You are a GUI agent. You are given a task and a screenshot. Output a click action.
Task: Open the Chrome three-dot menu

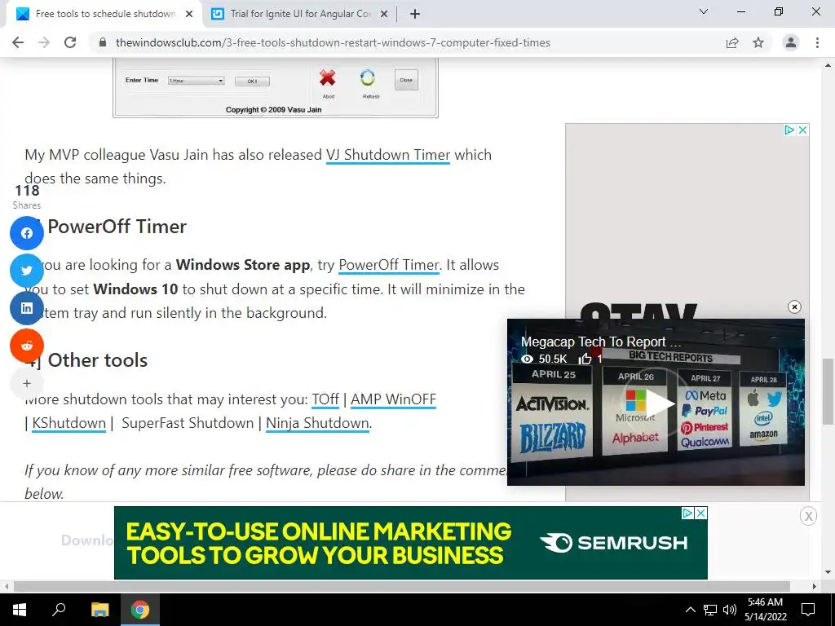click(817, 42)
